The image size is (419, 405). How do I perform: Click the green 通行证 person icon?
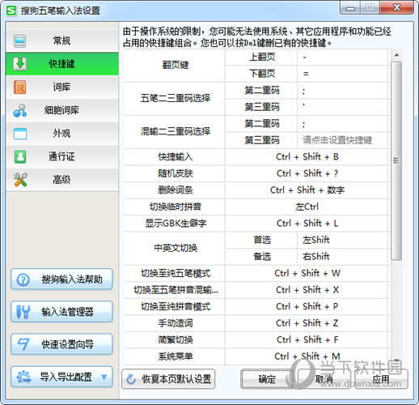point(20,157)
